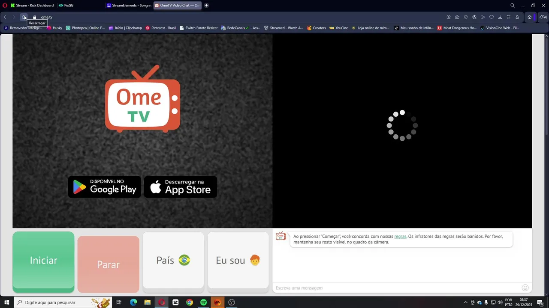Image resolution: width=549 pixels, height=308 pixels.
Task: Open the Loja online de mim... bookmark
Action: [x=371, y=28]
